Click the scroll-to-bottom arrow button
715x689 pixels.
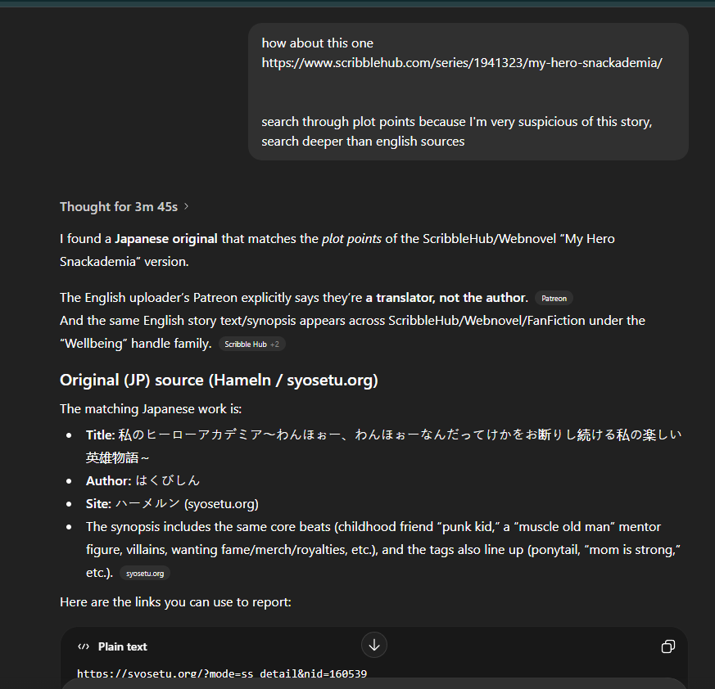pyautogui.click(x=374, y=645)
